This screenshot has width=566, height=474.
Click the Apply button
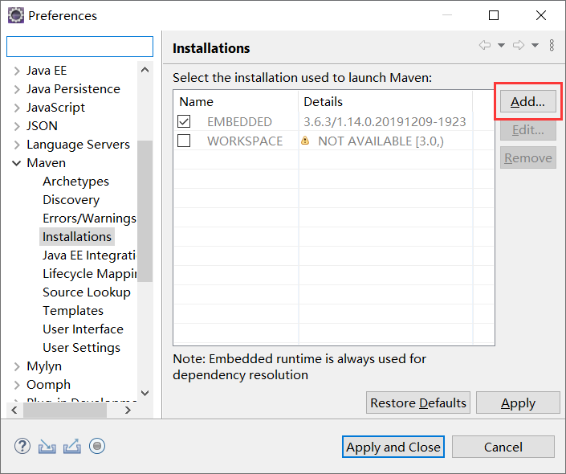pyautogui.click(x=518, y=402)
